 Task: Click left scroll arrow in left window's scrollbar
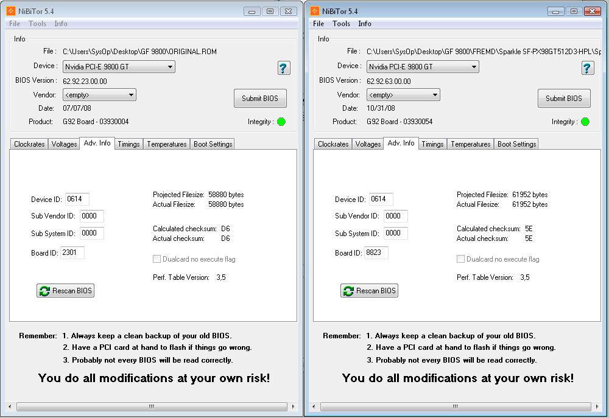(x=10, y=406)
